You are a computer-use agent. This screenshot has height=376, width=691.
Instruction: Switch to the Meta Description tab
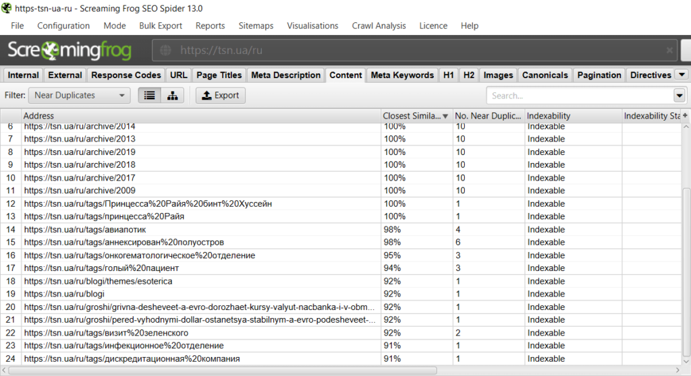pyautogui.click(x=285, y=75)
